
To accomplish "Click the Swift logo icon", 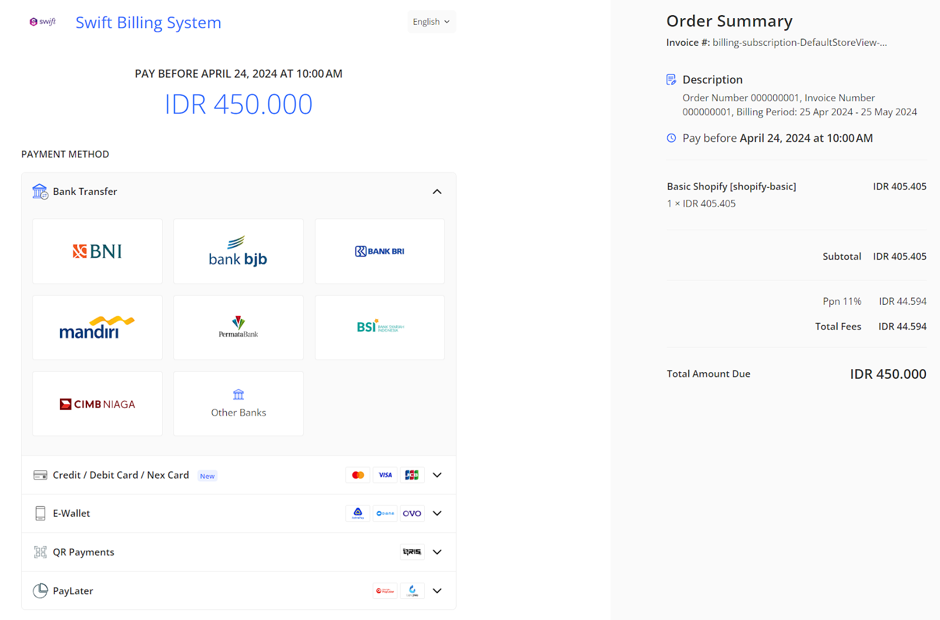I will pyautogui.click(x=42, y=22).
